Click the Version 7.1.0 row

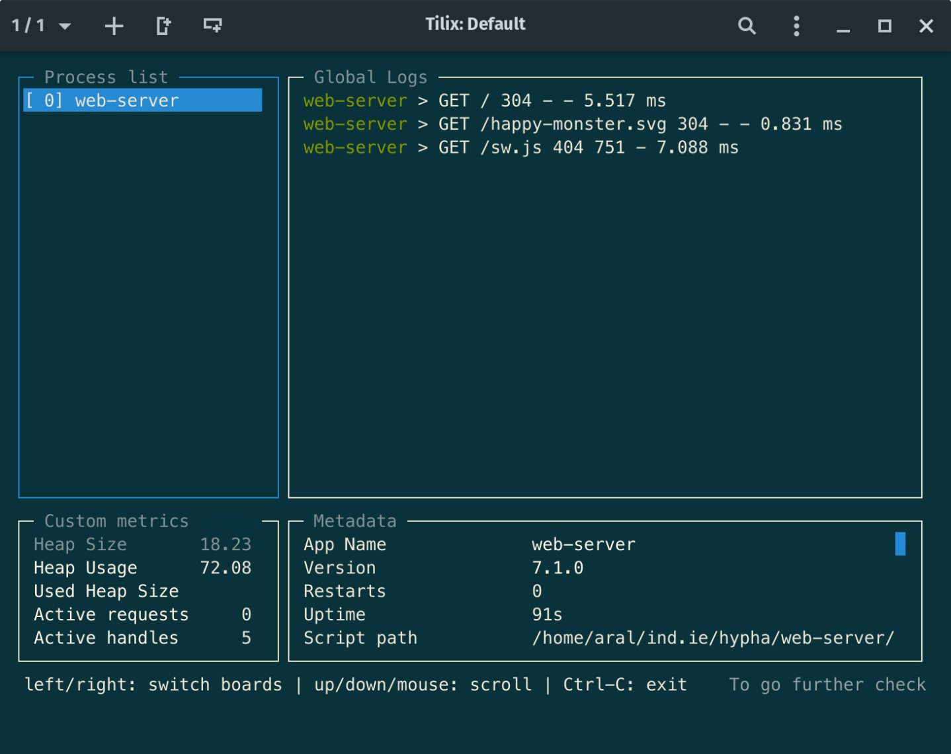pyautogui.click(x=443, y=568)
